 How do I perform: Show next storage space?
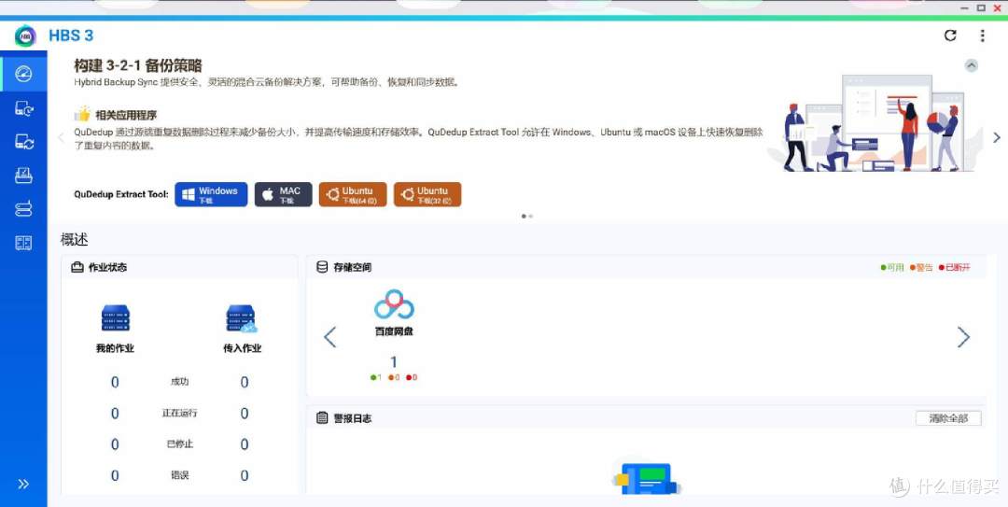[963, 337]
